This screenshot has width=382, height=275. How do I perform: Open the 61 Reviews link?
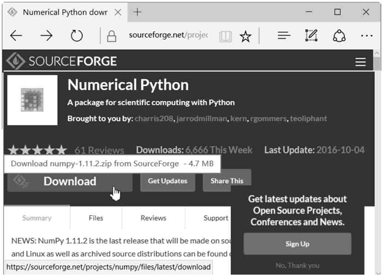pyautogui.click(x=99, y=150)
